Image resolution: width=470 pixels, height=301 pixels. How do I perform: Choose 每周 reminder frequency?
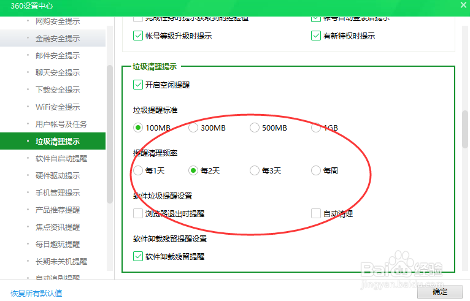316,170
